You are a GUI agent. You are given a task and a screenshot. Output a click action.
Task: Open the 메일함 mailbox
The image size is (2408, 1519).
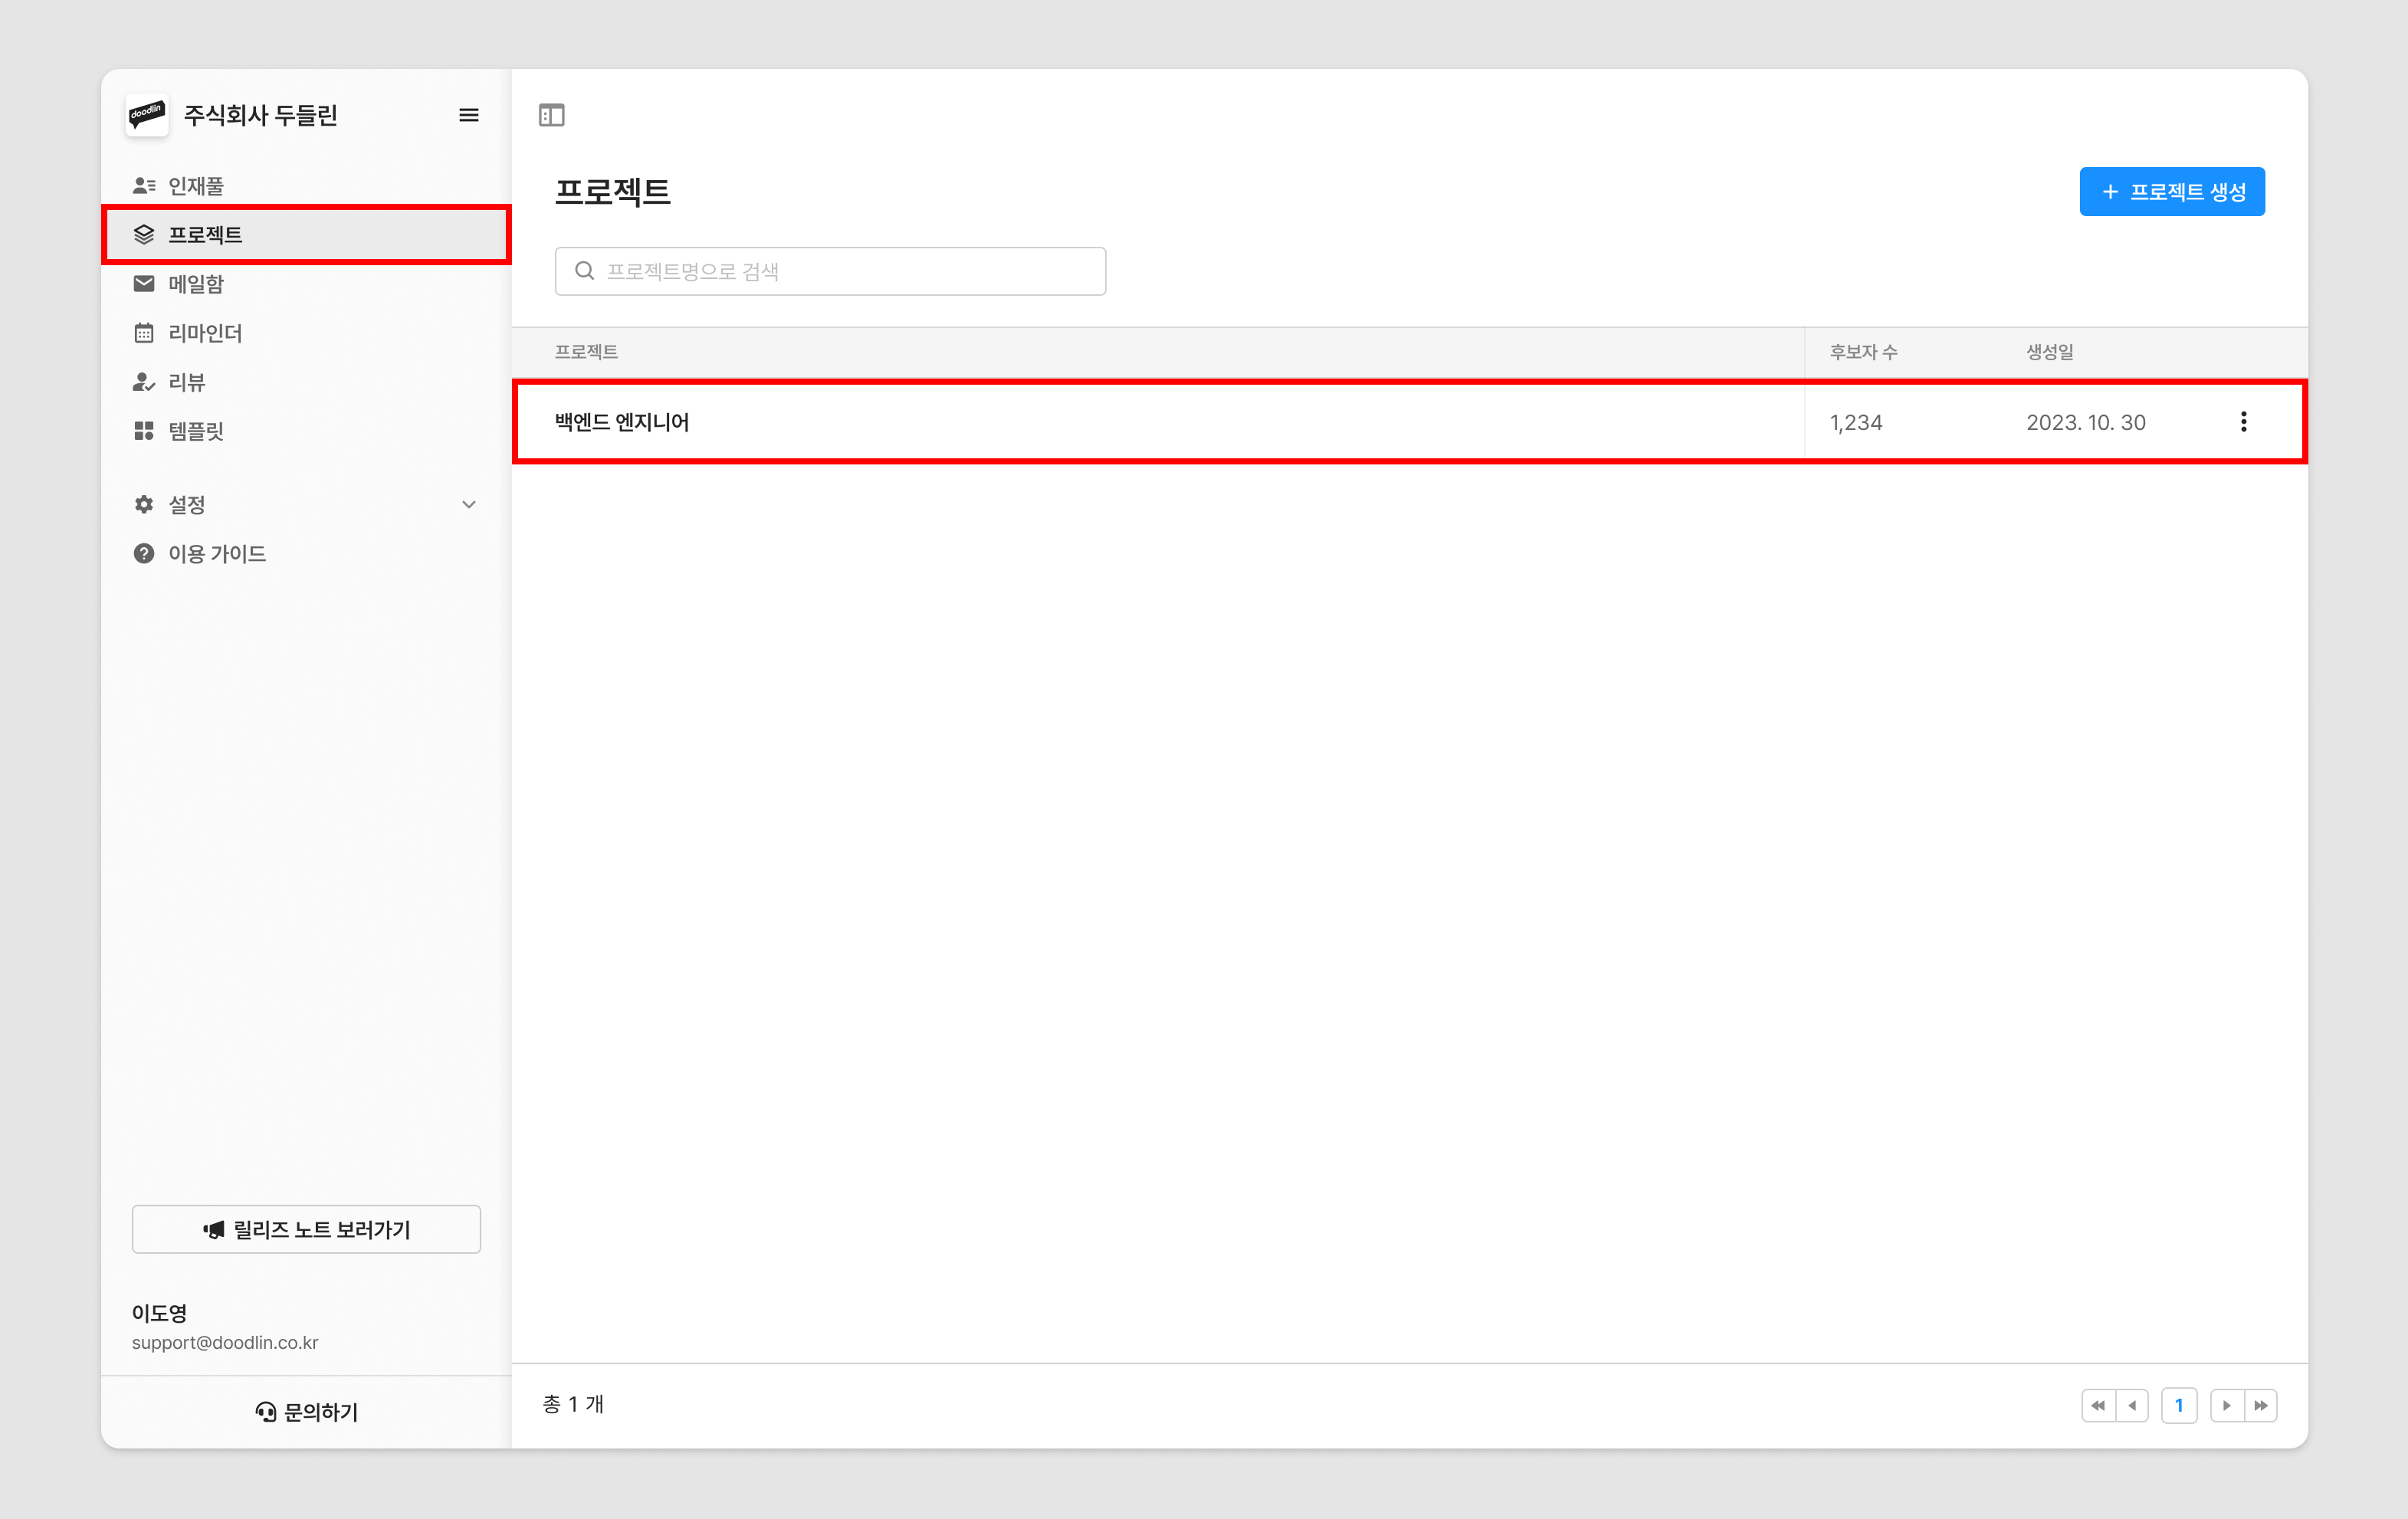click(x=196, y=284)
